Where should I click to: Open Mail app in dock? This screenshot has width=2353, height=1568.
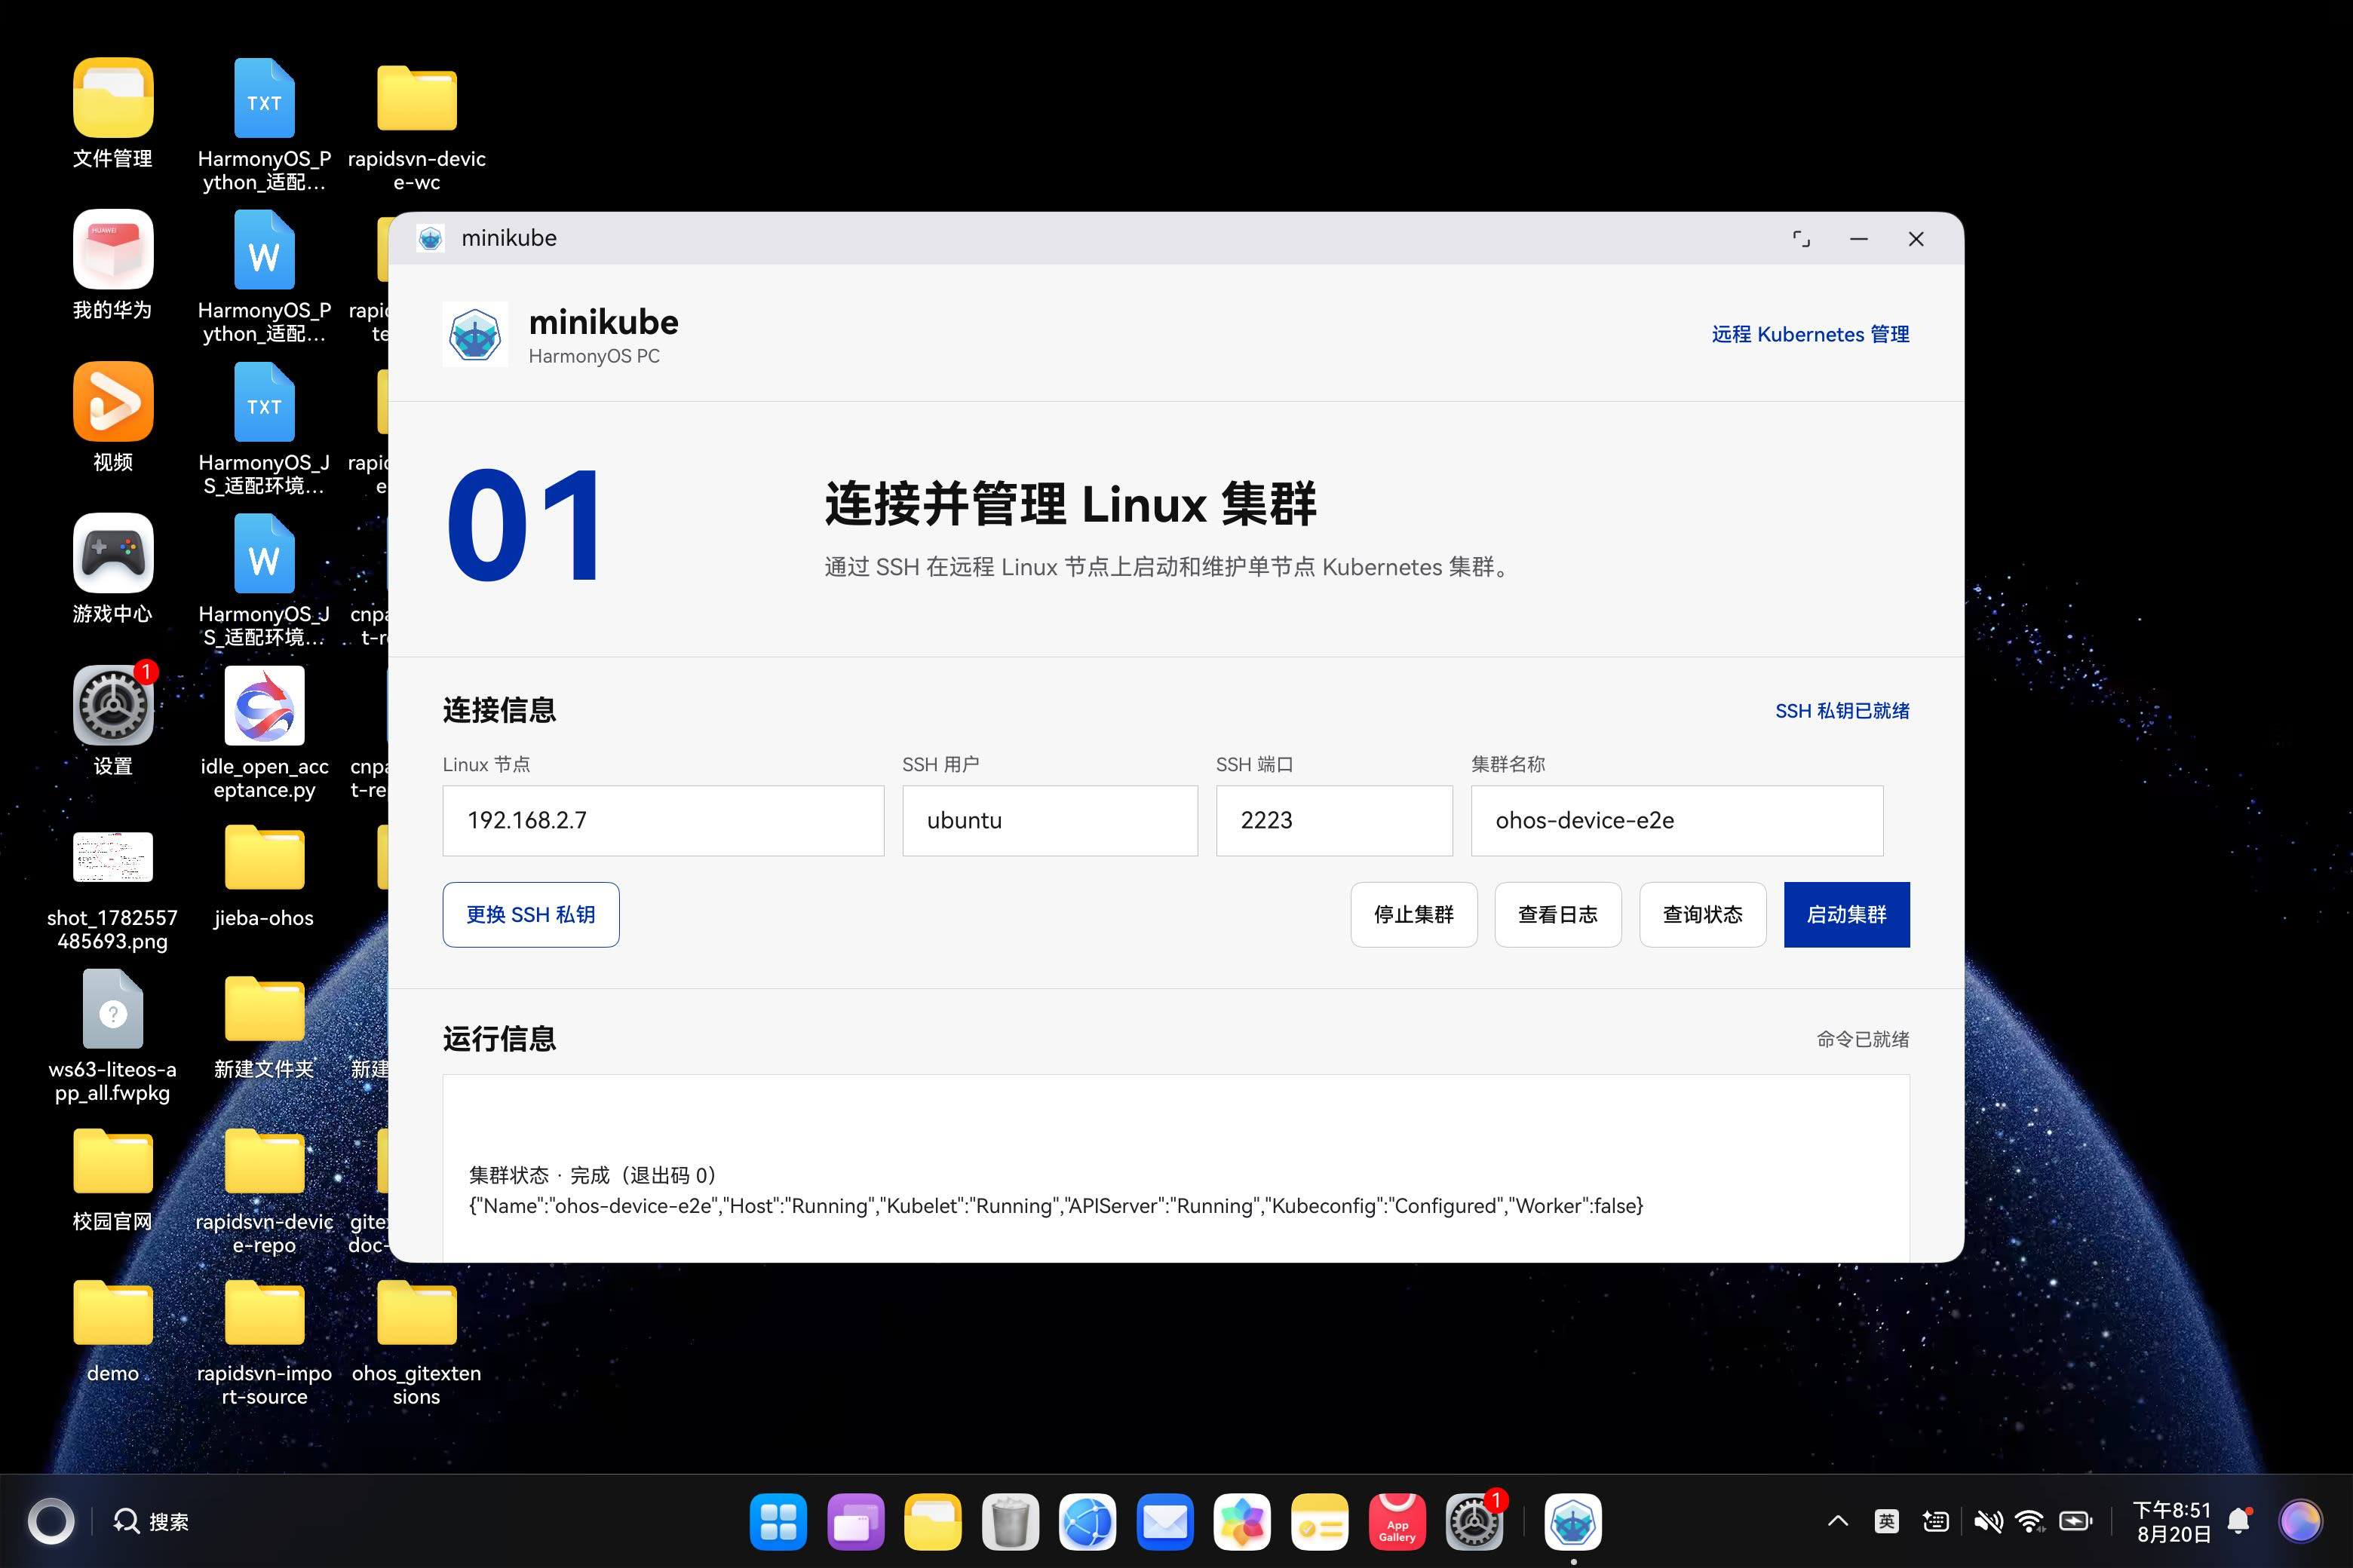[x=1164, y=1522]
